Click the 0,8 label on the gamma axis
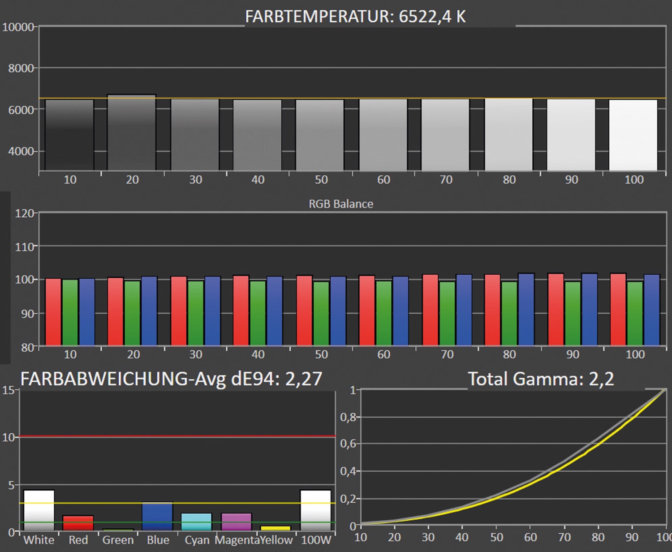Screen dimensions: 672x552 click(348, 417)
